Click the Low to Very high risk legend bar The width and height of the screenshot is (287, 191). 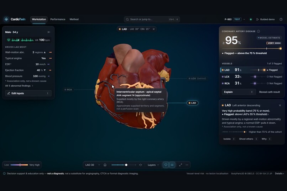pos(19,165)
